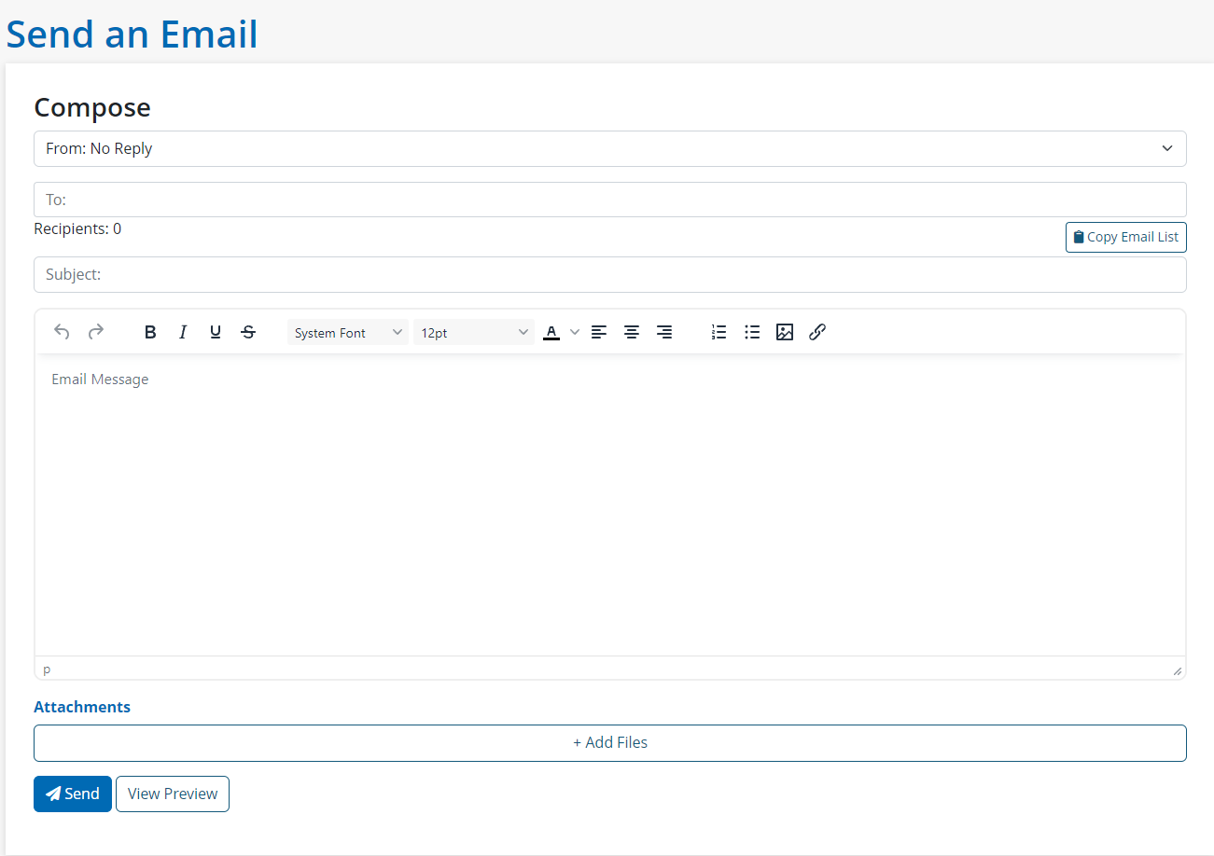The height and width of the screenshot is (856, 1214).
Task: Toggle Italic formatting
Action: click(x=183, y=332)
